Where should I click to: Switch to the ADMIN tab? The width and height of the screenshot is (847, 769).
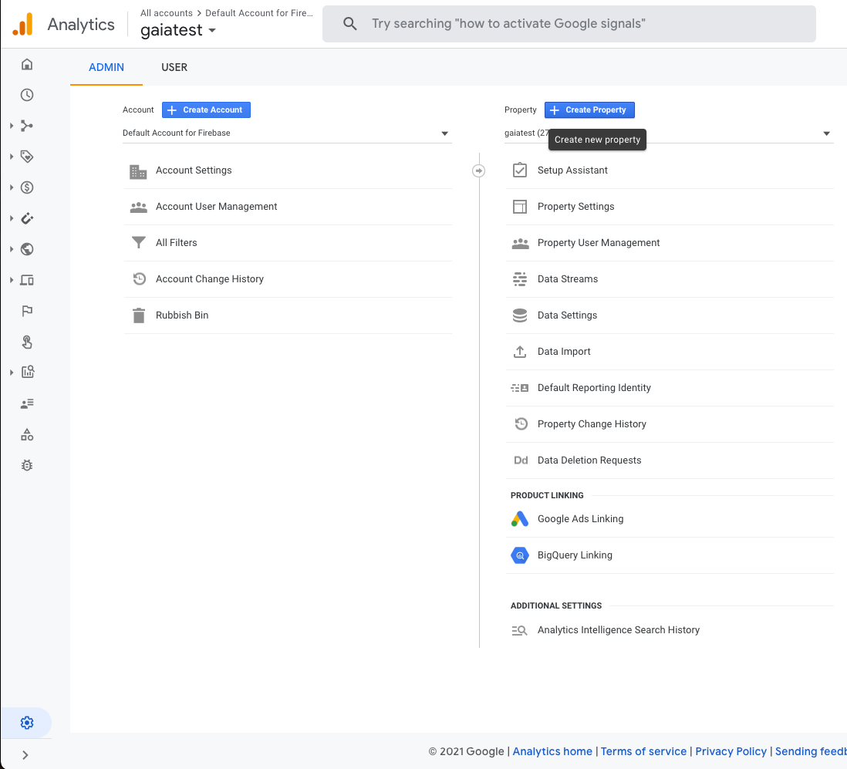coord(106,67)
